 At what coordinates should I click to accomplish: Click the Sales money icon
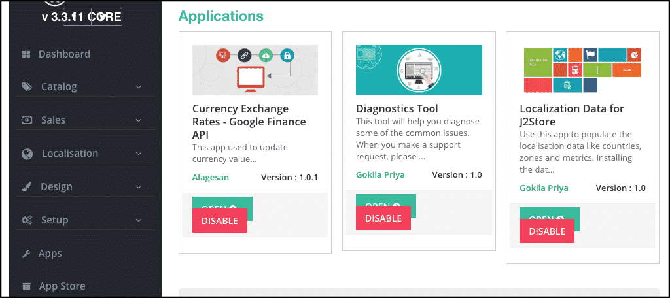point(26,120)
